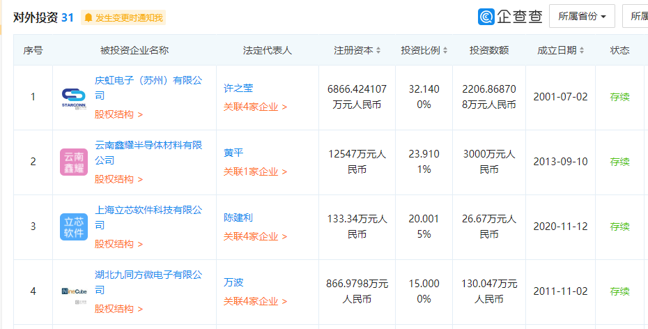Expand 股权结构 for 云南鑫耀半导体
The image size is (648, 329).
[x=119, y=179]
